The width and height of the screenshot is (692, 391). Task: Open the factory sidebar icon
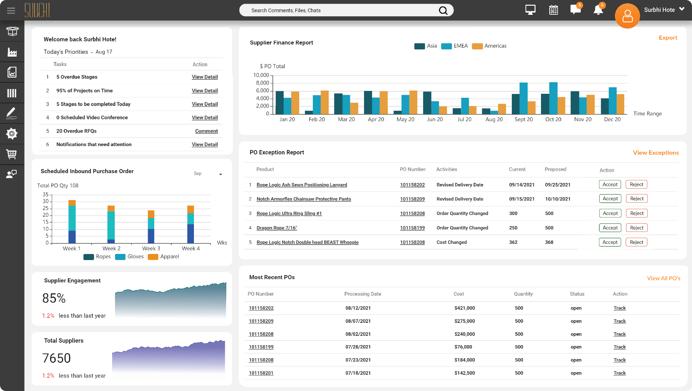12,52
